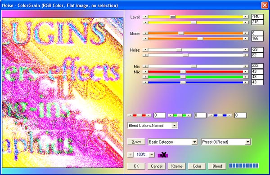
Task: Click the purple X logo icon
Action: pos(163,155)
